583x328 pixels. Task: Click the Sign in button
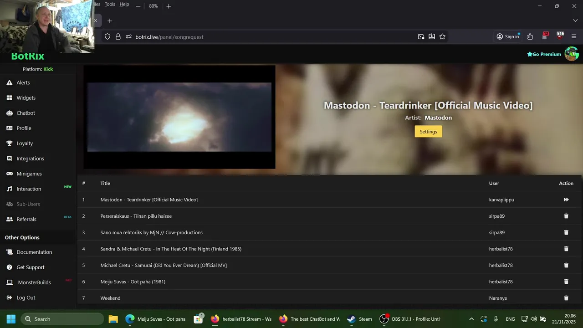pos(508,37)
